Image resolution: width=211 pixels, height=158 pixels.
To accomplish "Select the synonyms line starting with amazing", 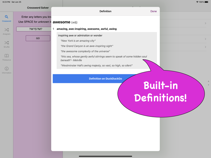I will pos(87,29).
